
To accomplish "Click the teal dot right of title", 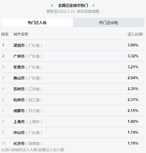I will tap(94, 5).
